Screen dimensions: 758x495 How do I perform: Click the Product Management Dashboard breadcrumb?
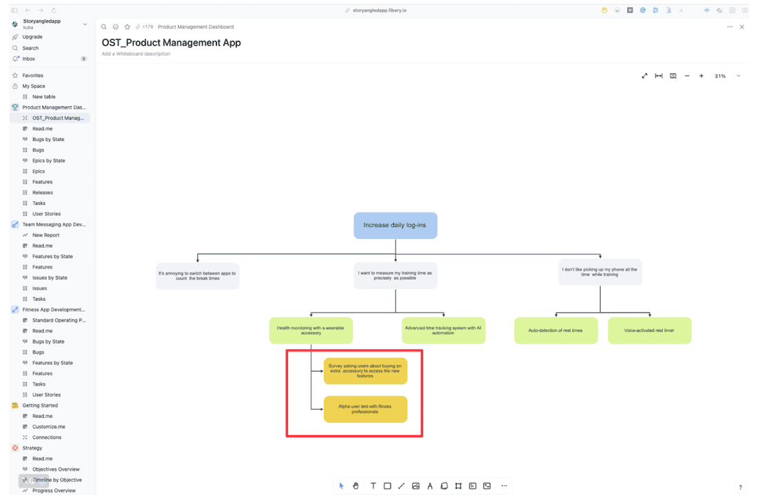point(196,27)
